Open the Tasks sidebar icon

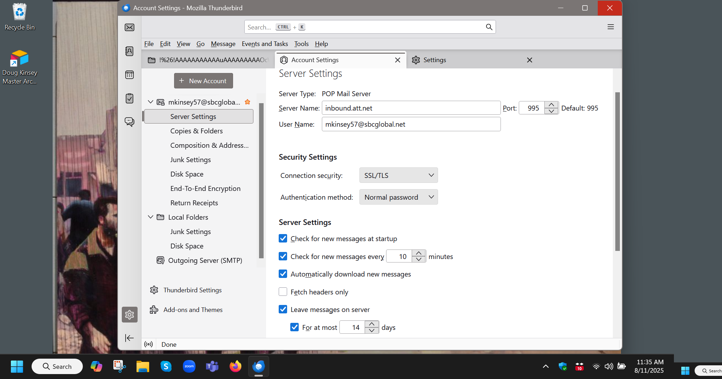coord(130,98)
